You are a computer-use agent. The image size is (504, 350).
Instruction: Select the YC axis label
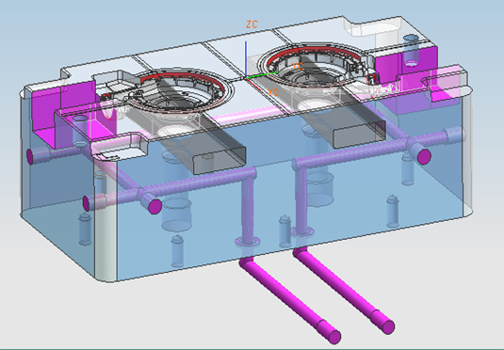tap(298, 67)
